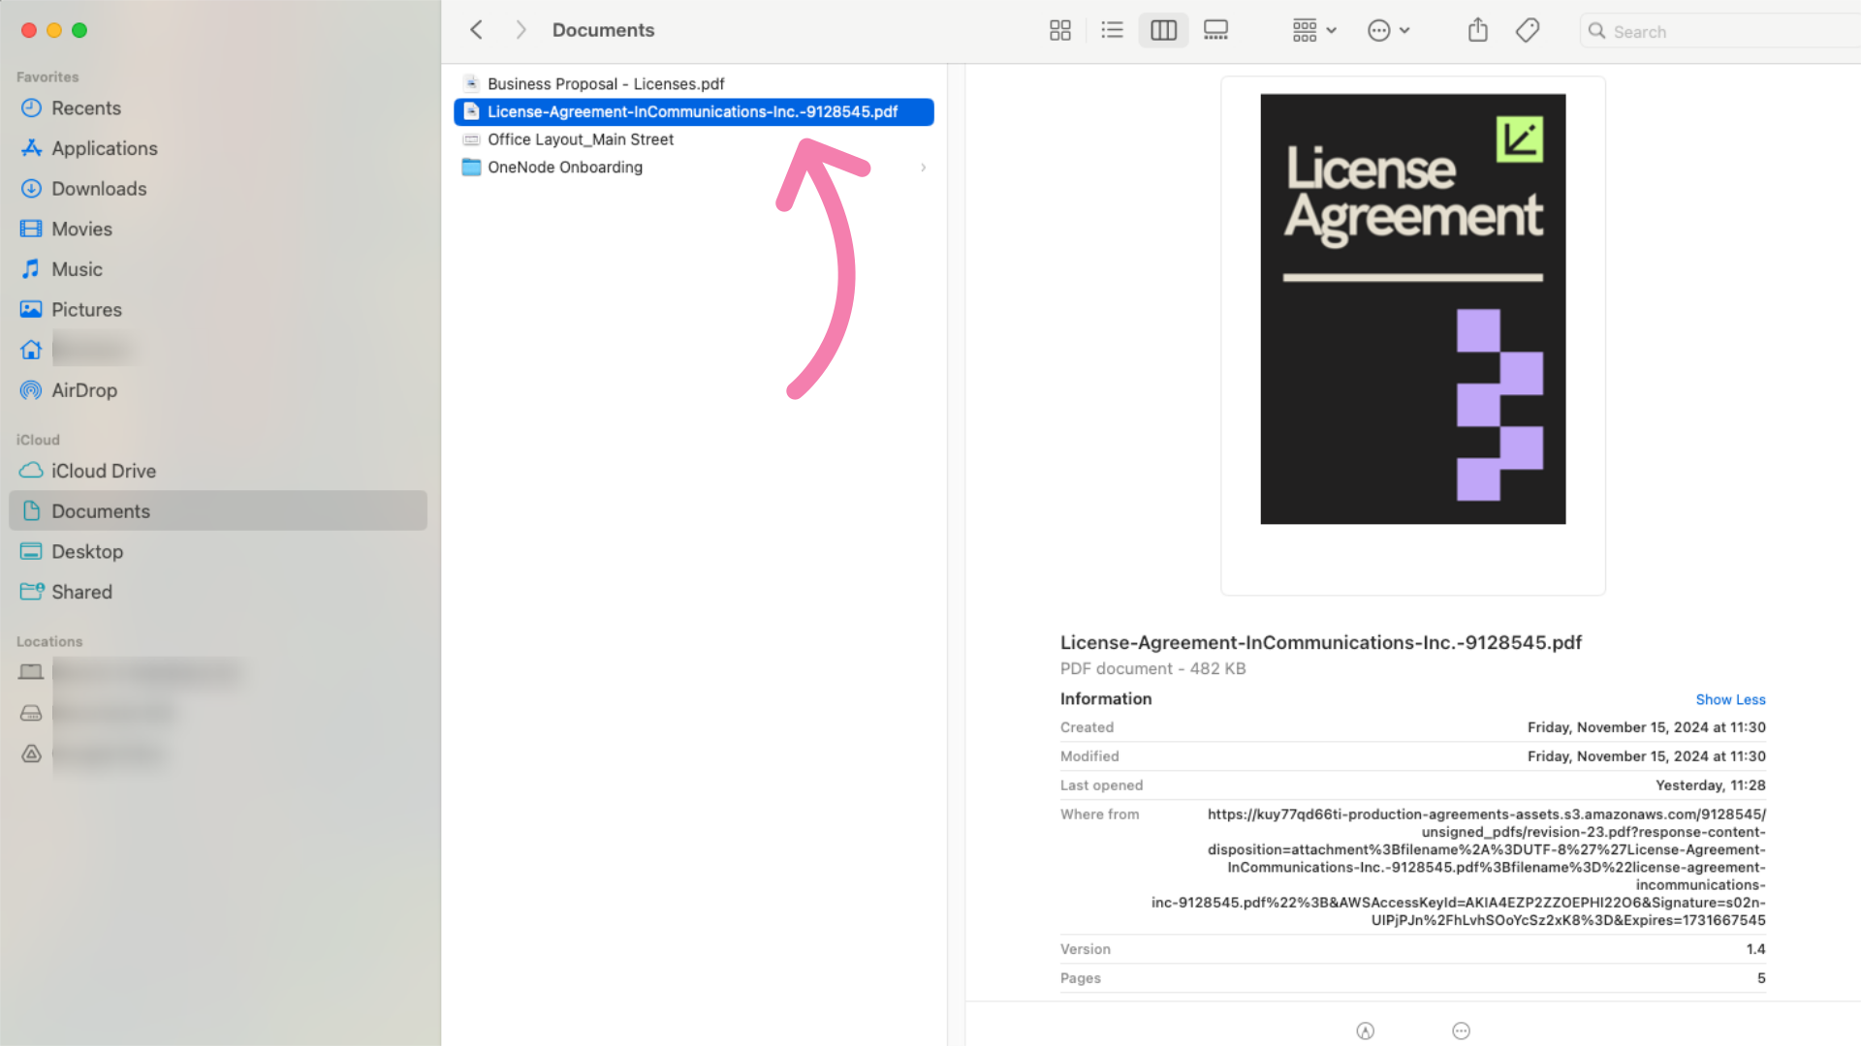Click Show Less to collapse file info

pyautogui.click(x=1730, y=698)
